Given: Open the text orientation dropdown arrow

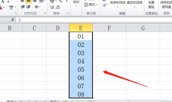Looking at the screenshot, I should (x=40, y=7).
